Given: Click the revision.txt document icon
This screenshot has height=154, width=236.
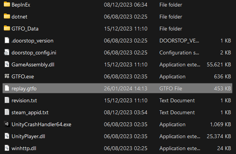Looking at the screenshot, I should [x=7, y=100].
